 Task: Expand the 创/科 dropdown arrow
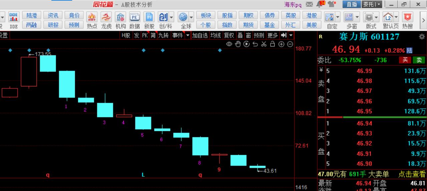click(171, 17)
